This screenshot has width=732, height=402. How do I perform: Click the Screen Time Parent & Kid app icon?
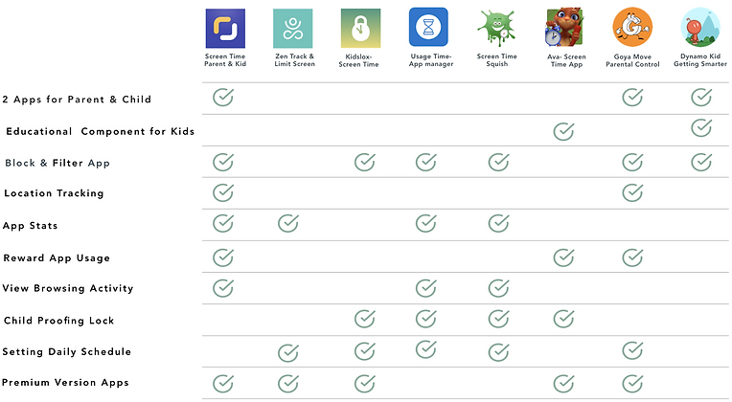(x=227, y=27)
